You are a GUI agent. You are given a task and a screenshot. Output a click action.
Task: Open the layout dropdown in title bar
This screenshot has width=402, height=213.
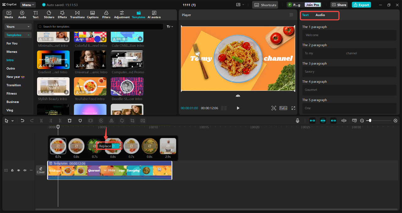coord(240,5)
